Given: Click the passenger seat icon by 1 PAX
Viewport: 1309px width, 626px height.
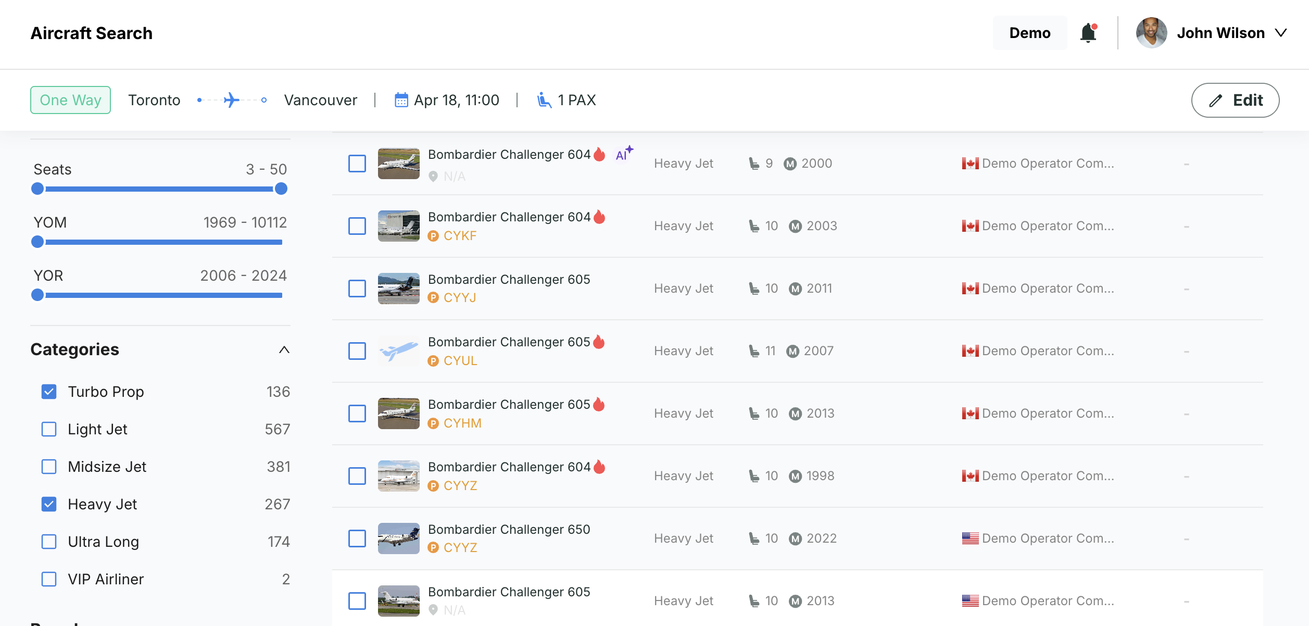Looking at the screenshot, I should [544, 99].
